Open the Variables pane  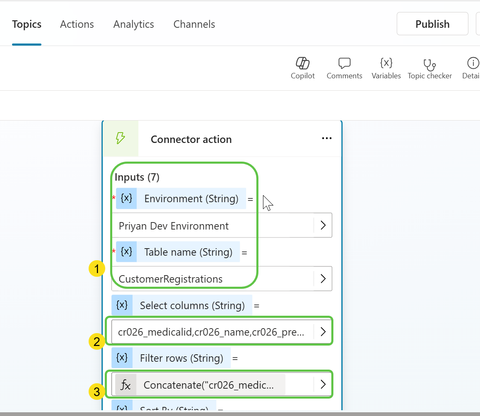[386, 63]
